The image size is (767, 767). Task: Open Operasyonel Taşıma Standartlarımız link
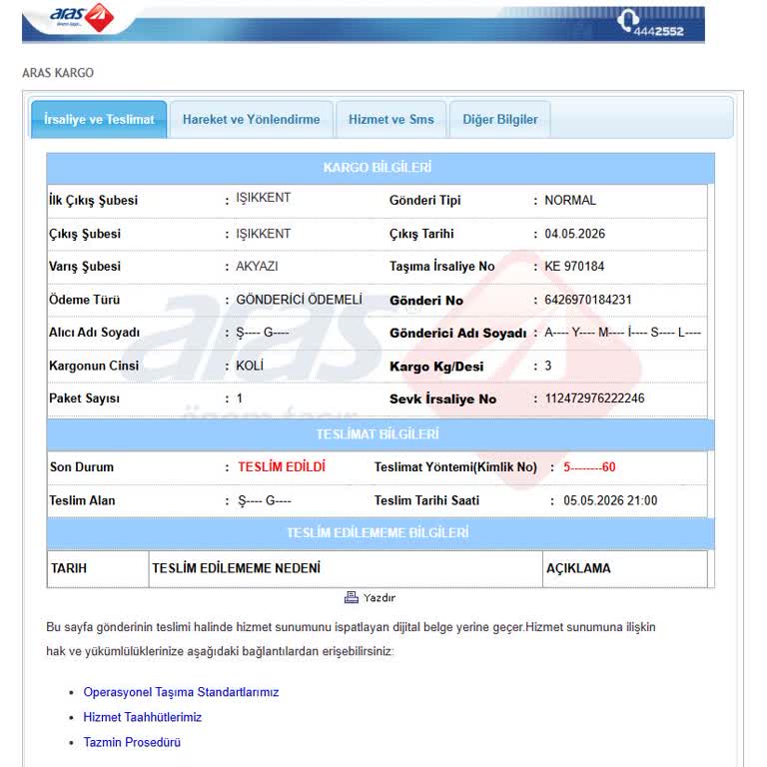[x=181, y=692]
